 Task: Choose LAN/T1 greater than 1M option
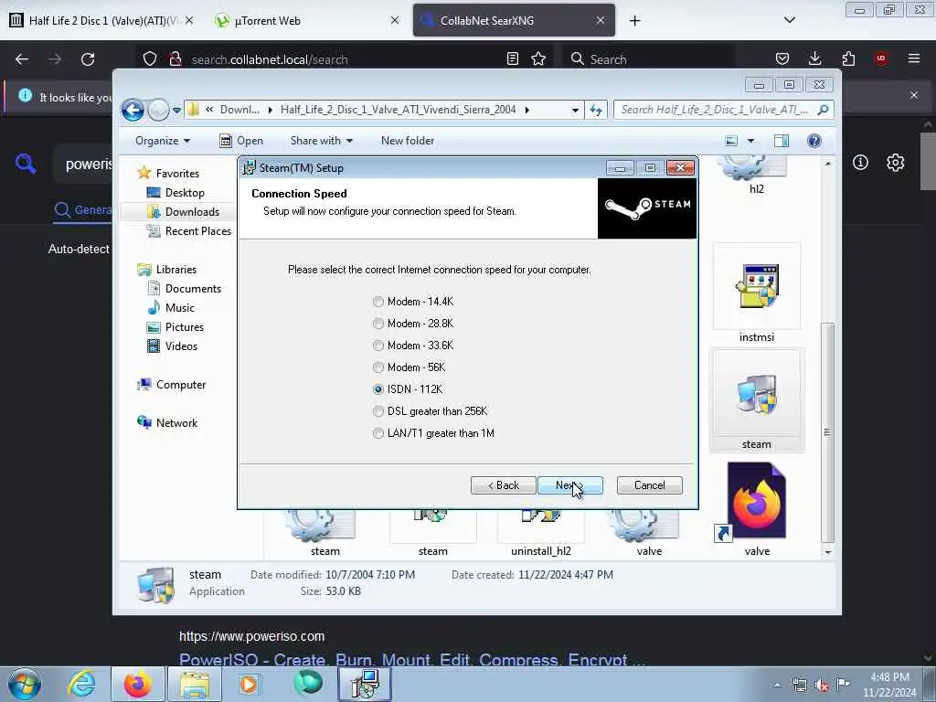tap(434, 433)
